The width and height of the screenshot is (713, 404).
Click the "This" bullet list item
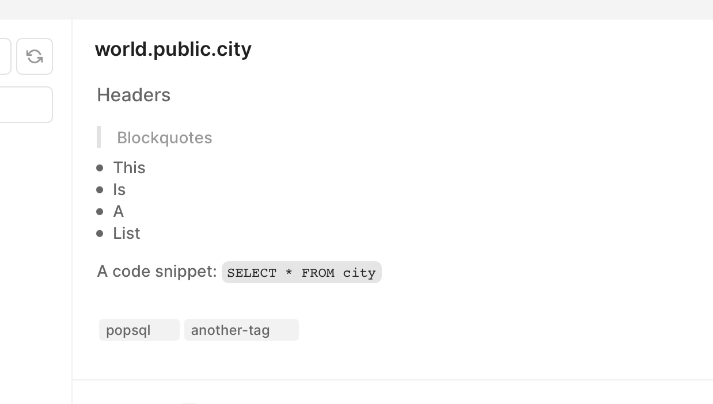click(x=129, y=167)
